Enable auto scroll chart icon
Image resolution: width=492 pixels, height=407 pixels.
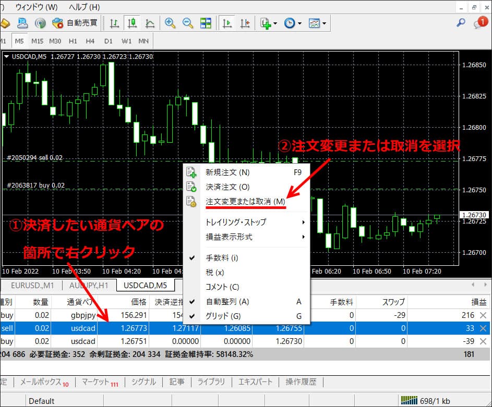pyautogui.click(x=227, y=23)
